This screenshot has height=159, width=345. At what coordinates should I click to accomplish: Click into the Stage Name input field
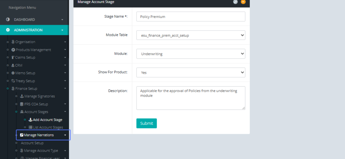(191, 17)
